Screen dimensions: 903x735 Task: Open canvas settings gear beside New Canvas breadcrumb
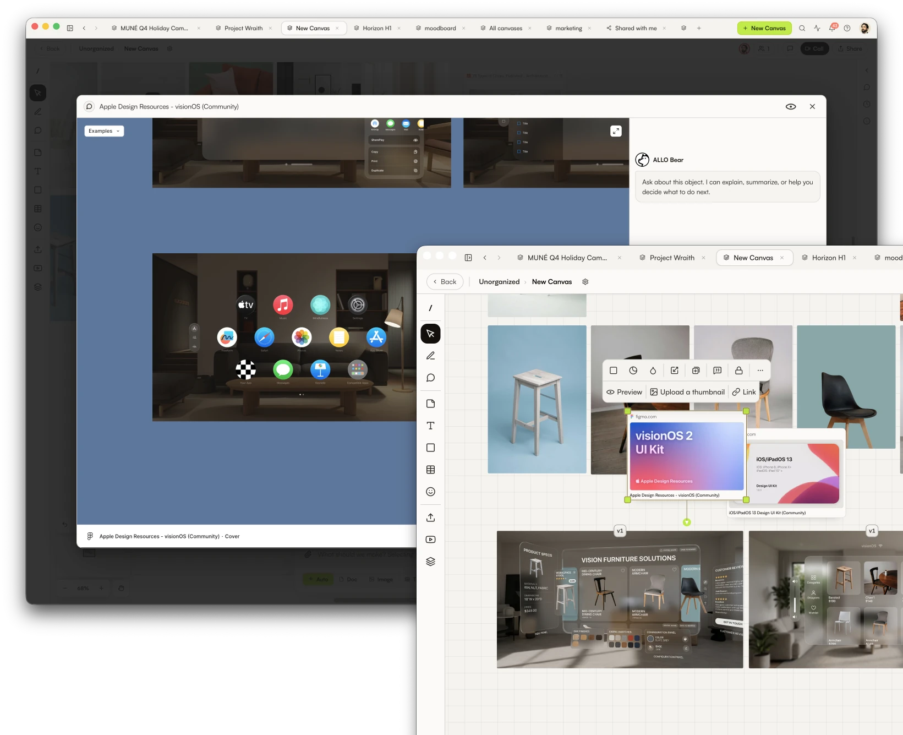pyautogui.click(x=585, y=282)
